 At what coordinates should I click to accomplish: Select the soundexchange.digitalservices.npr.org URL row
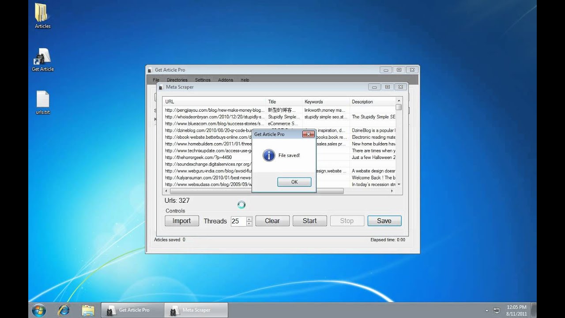pos(208,164)
